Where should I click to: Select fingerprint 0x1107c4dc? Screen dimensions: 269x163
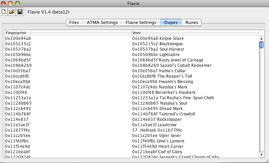[18, 87]
